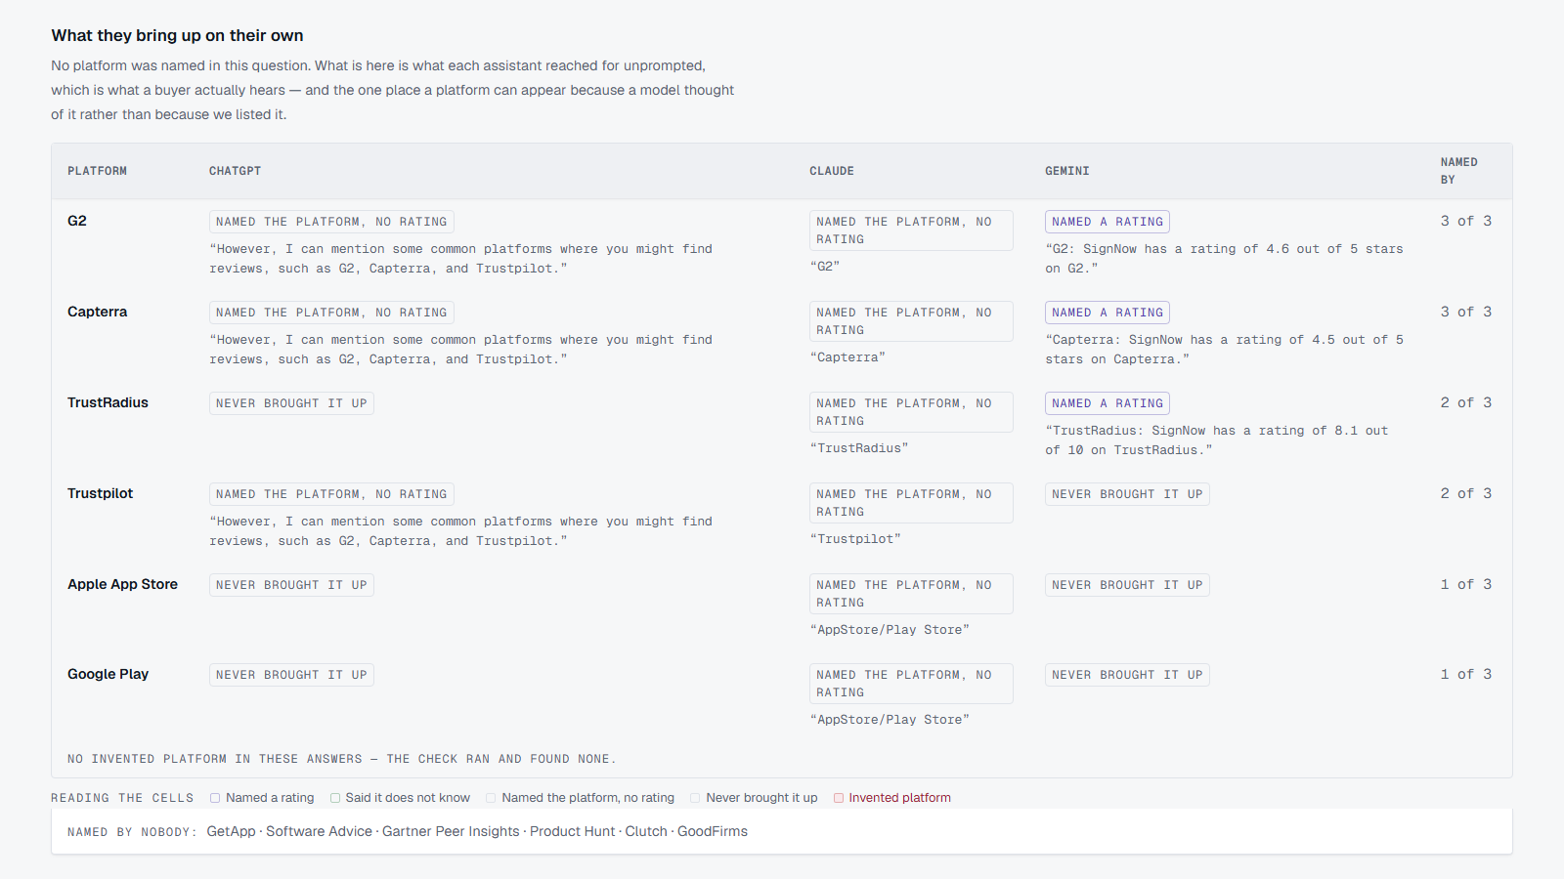Click the legend swatch beside "Named a rating"

tap(215, 798)
